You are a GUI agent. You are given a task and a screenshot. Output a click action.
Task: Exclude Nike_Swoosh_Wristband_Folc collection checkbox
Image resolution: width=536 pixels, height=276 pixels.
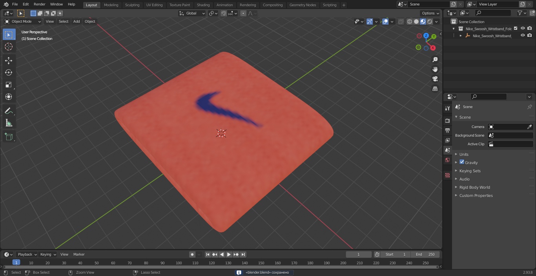click(516, 28)
